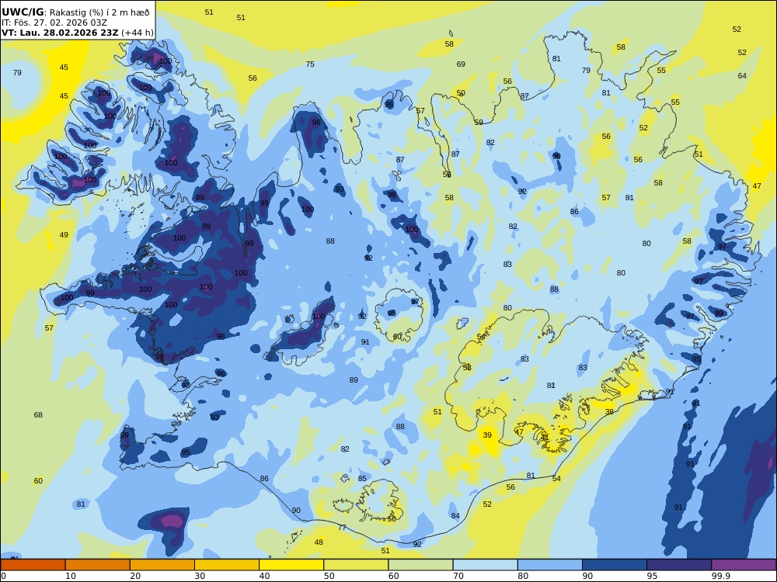Viewport: 777px width, 582px height.
Task: Click the init time line 'IT: Fös. 27. 02. 2026 03Z'
Action: (54, 23)
